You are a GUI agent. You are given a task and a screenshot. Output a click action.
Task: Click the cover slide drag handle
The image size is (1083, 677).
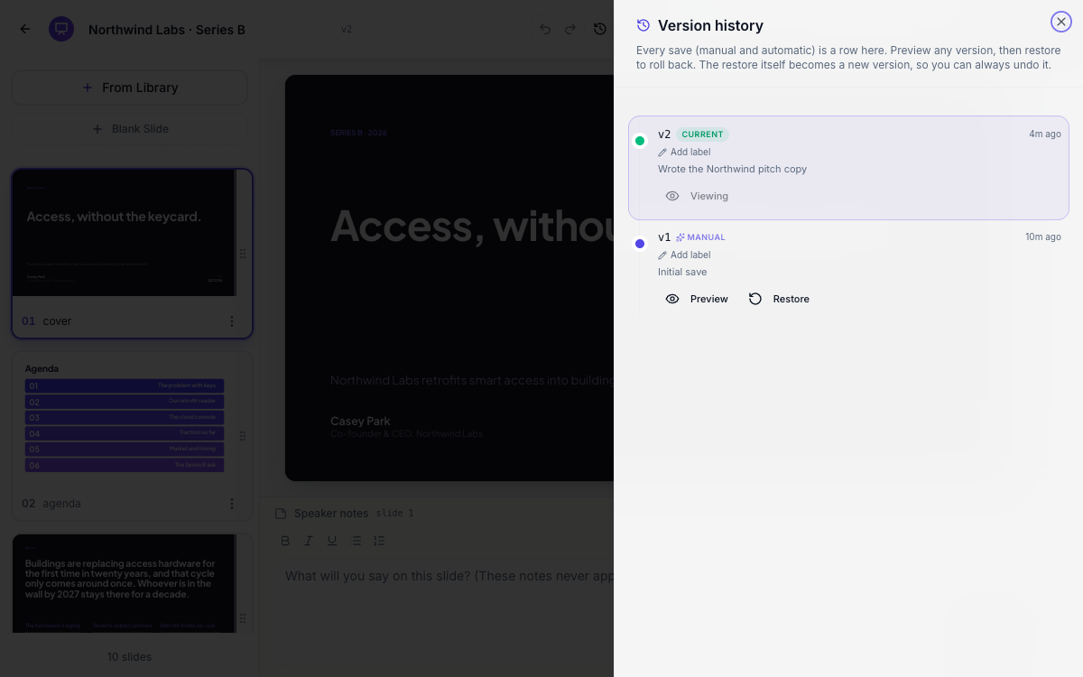[x=242, y=254]
